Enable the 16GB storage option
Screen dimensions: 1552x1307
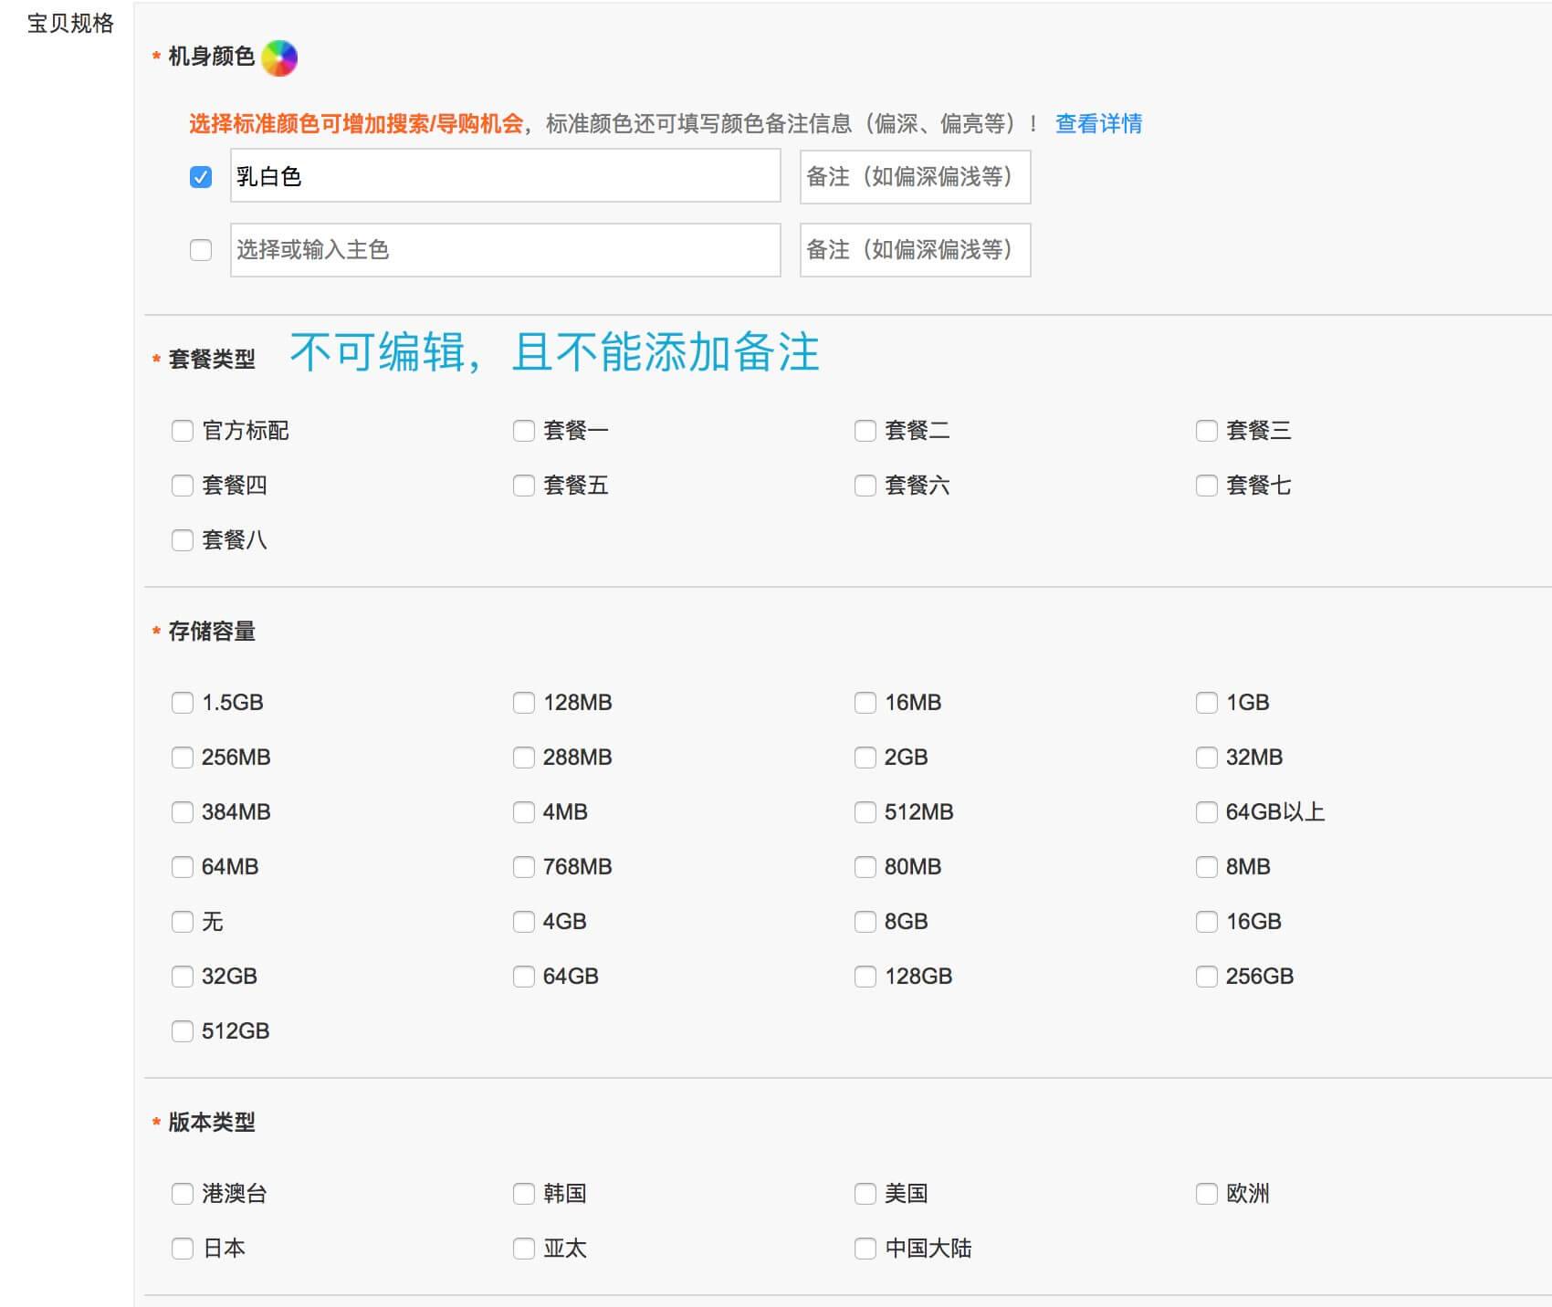1207,921
